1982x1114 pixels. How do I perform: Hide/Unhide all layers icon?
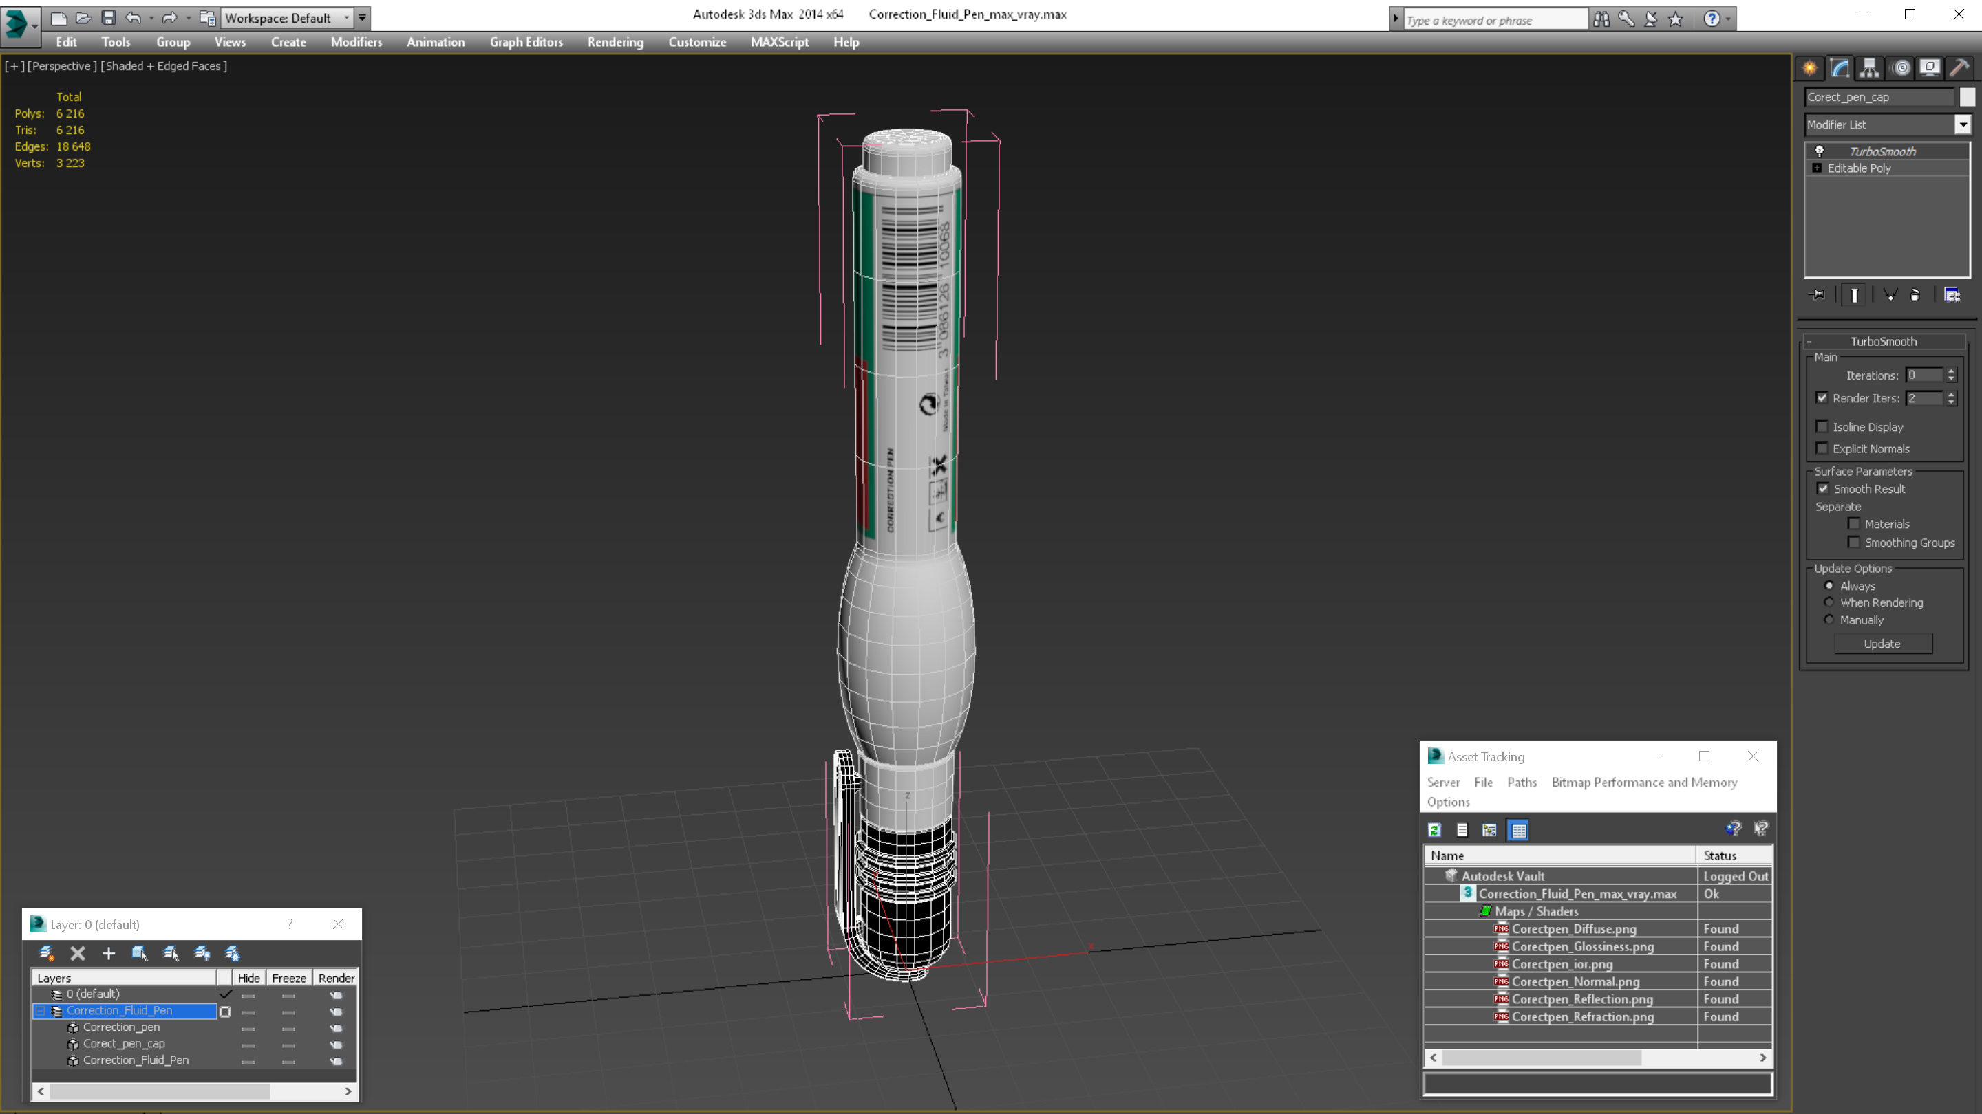pos(202,953)
